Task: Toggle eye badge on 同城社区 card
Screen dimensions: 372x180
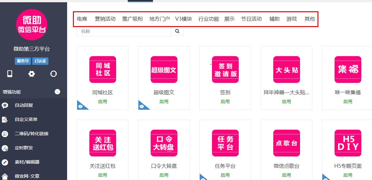Action: (80, 106)
